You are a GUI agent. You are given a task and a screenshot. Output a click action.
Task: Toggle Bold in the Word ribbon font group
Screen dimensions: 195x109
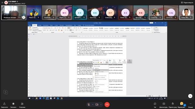tap(44, 30)
